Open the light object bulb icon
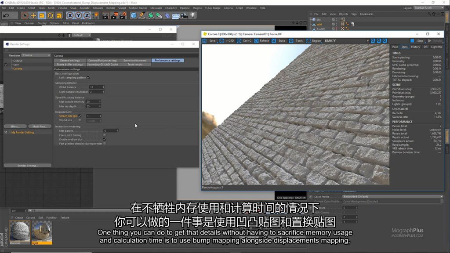Screen dimensions: 450x253 (x=193, y=15)
